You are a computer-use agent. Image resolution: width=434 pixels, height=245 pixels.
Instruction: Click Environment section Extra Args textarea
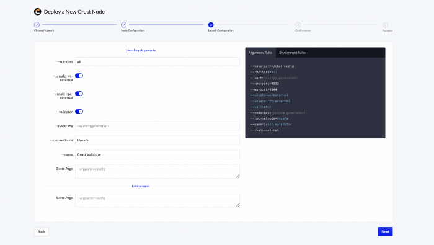click(157, 200)
